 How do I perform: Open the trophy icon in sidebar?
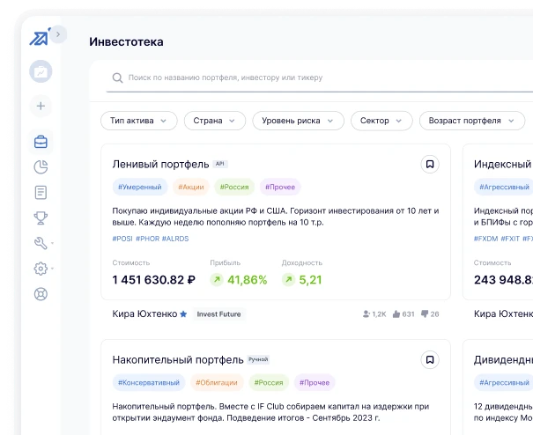tap(41, 217)
